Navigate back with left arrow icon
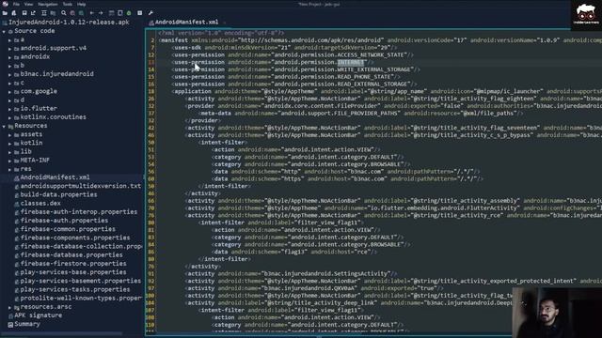The width and height of the screenshot is (602, 338). point(92,13)
